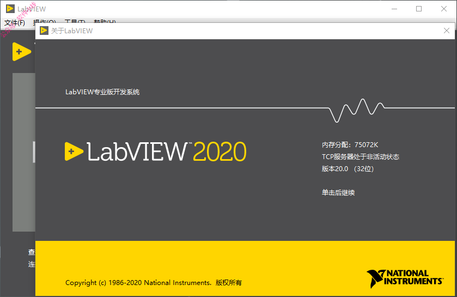Minimize the main LabVIEW window

click(x=394, y=9)
